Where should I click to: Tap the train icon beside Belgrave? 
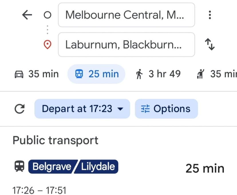(x=19, y=166)
